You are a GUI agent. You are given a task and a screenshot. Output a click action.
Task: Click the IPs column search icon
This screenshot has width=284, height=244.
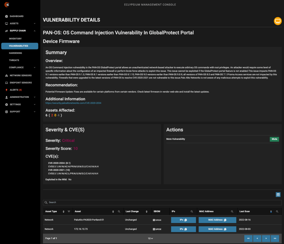pos(192,211)
